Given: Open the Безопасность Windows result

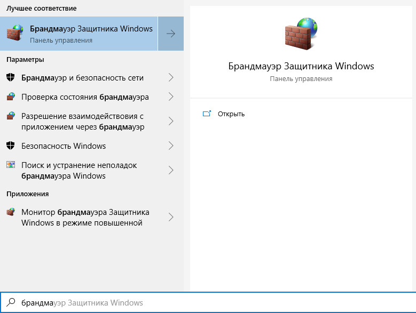Looking at the screenshot, I should [x=64, y=146].
